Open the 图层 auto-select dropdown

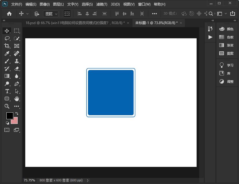pos(51,14)
